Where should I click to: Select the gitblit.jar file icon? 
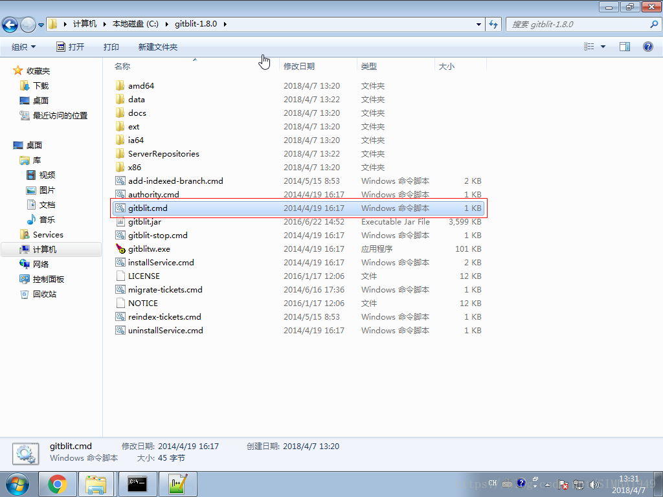(x=120, y=221)
